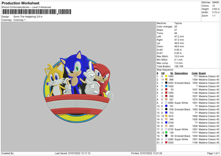Select the red swatch in stop row 21
The height and width of the screenshot is (156, 221).
166,142
